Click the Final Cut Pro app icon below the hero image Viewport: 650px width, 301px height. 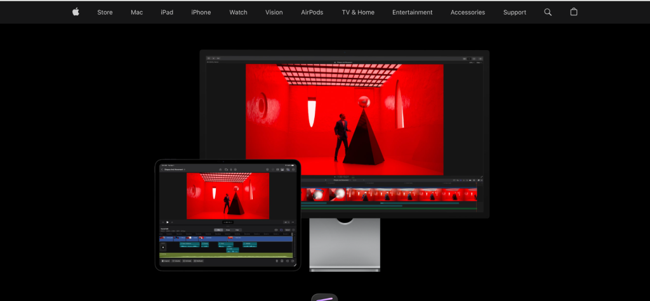pos(324,298)
